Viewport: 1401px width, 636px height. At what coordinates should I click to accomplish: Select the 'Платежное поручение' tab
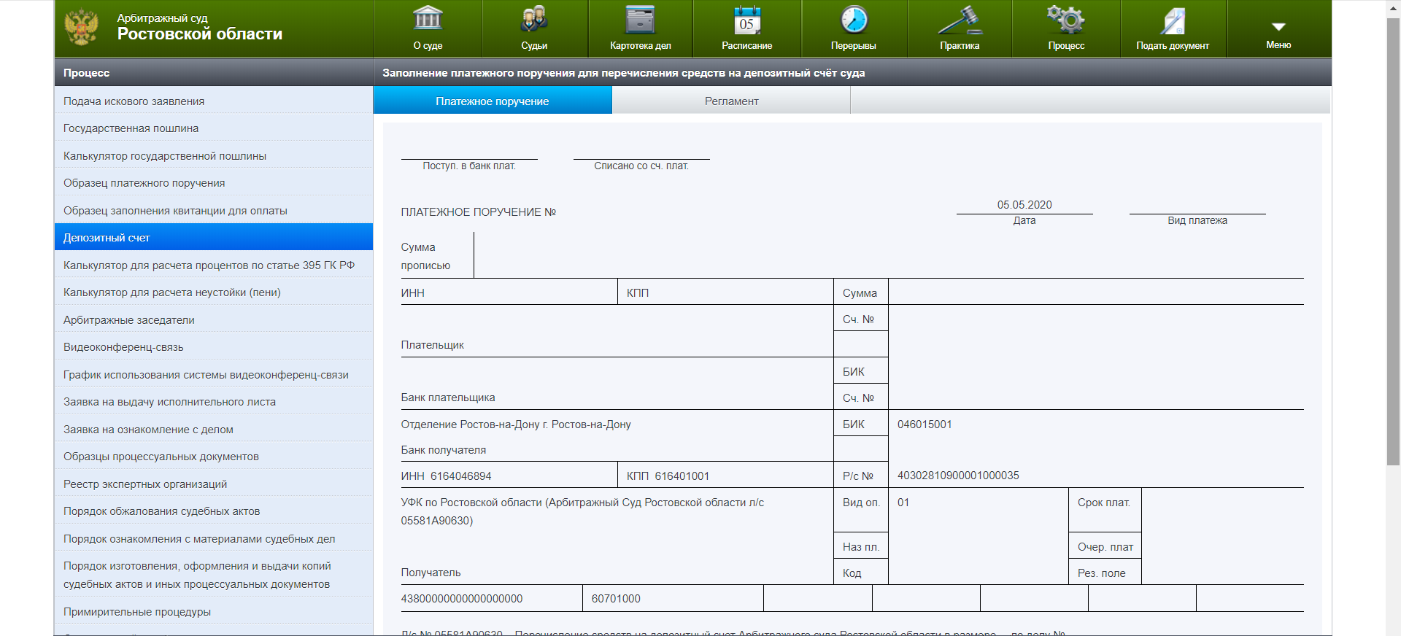[493, 101]
